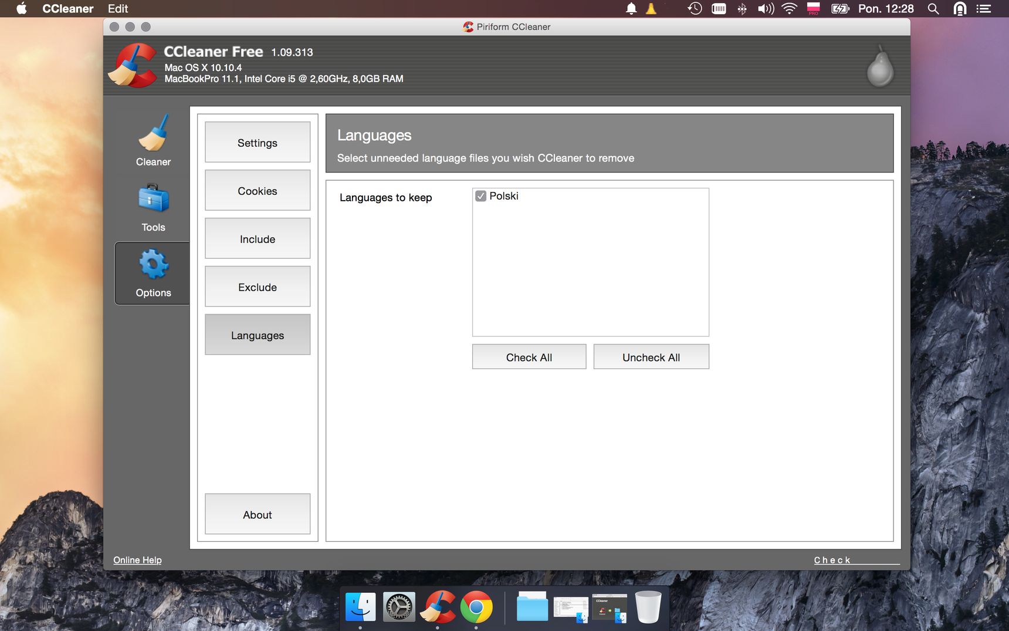The height and width of the screenshot is (631, 1009).
Task: Click the Piriform pear logo in the header
Action: click(880, 66)
